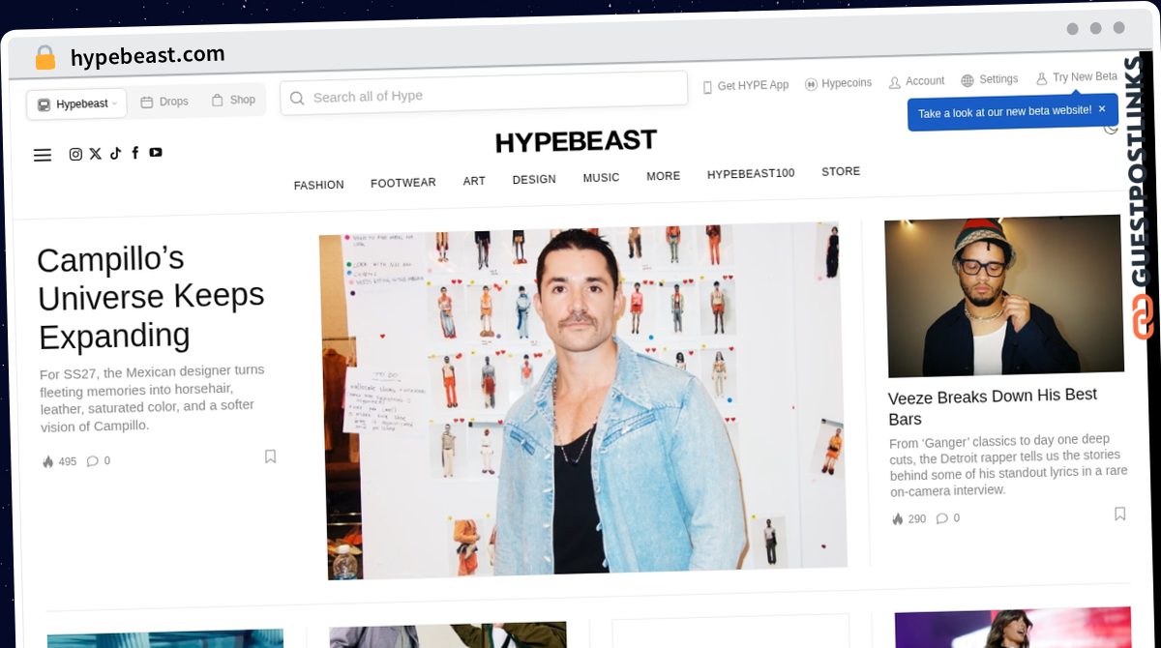Open the Veeze portrait thumbnail
The width and height of the screenshot is (1161, 648).
(x=1004, y=295)
